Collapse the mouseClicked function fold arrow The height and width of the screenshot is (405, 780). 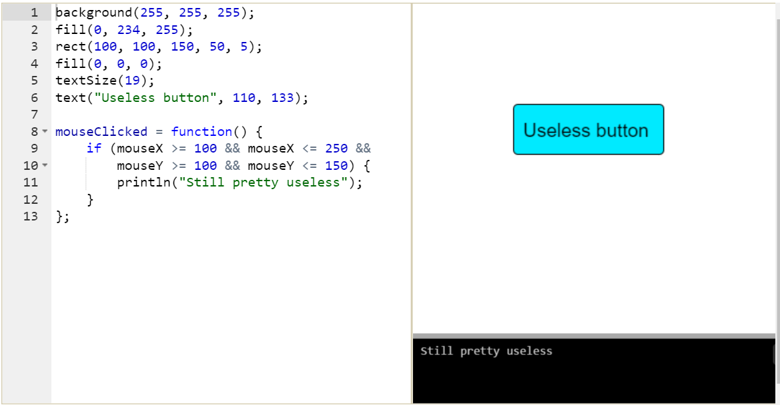(x=45, y=132)
